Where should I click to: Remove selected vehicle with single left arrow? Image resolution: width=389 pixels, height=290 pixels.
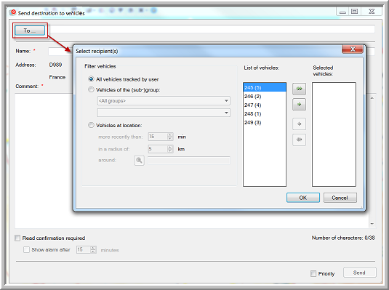click(299, 124)
